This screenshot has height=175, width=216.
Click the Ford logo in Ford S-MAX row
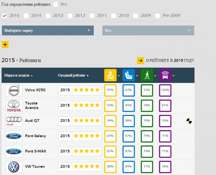(x=14, y=152)
